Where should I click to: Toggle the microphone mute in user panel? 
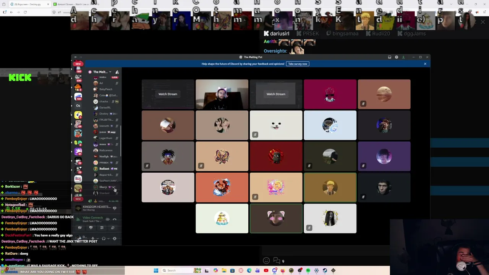[93, 239]
